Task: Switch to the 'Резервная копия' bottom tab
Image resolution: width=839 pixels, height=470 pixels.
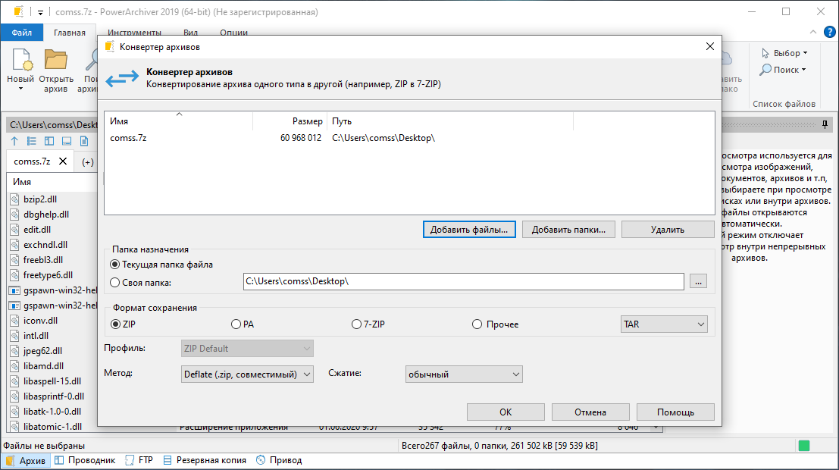Action: pos(205,460)
